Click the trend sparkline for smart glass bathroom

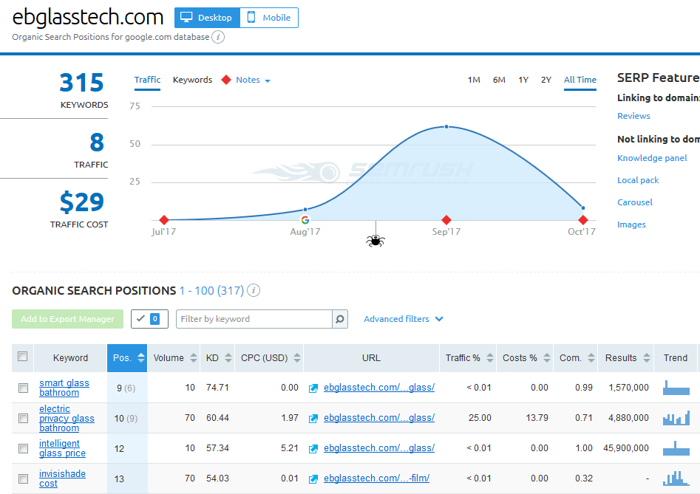click(x=676, y=388)
